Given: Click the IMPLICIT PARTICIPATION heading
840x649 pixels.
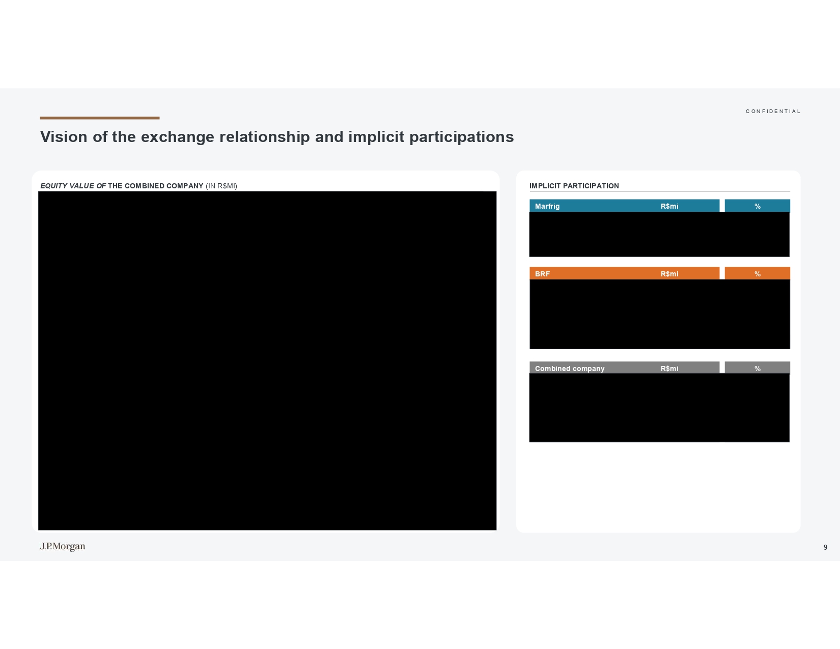Looking at the screenshot, I should coord(574,186).
